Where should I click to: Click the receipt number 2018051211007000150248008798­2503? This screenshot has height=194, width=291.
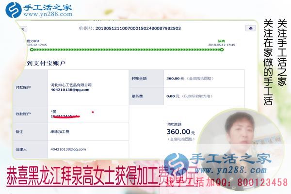tap(138, 29)
